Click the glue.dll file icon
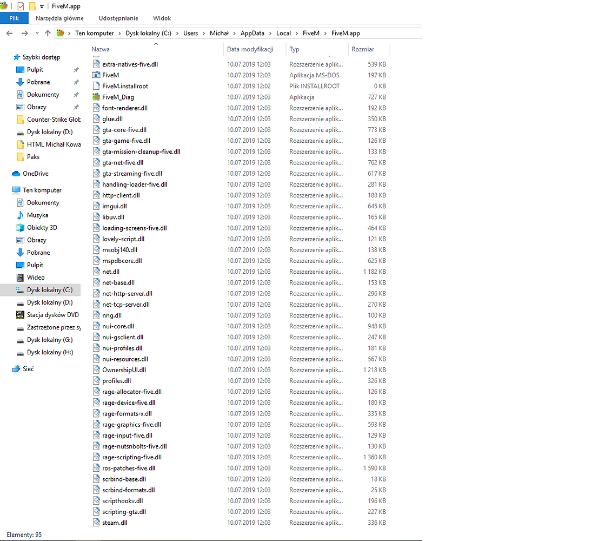The width and height of the screenshot is (598, 541). point(96,118)
